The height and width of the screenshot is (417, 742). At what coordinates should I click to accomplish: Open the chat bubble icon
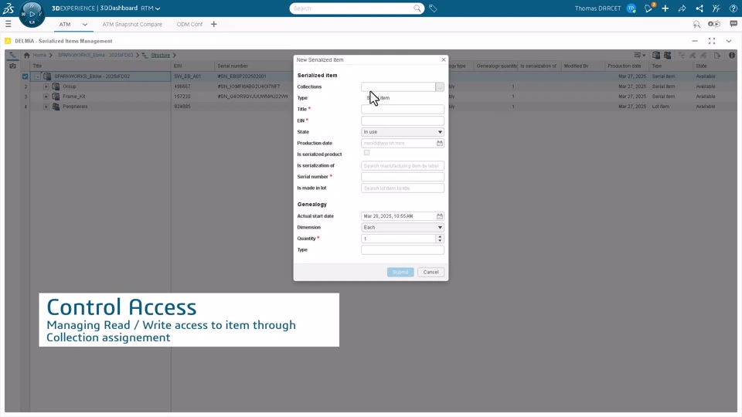point(733,24)
